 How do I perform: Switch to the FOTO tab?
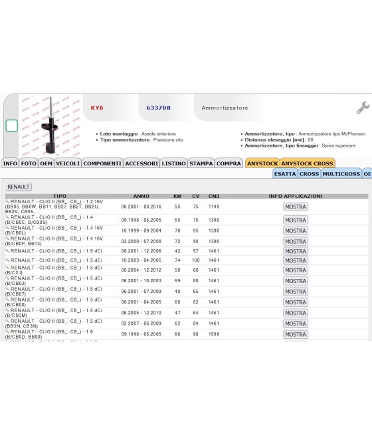[29, 163]
